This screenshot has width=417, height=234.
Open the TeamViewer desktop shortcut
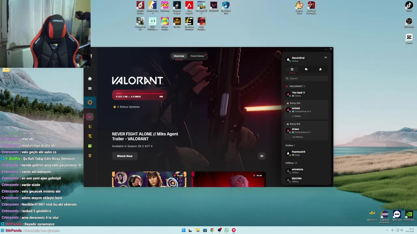pyautogui.click(x=397, y=216)
